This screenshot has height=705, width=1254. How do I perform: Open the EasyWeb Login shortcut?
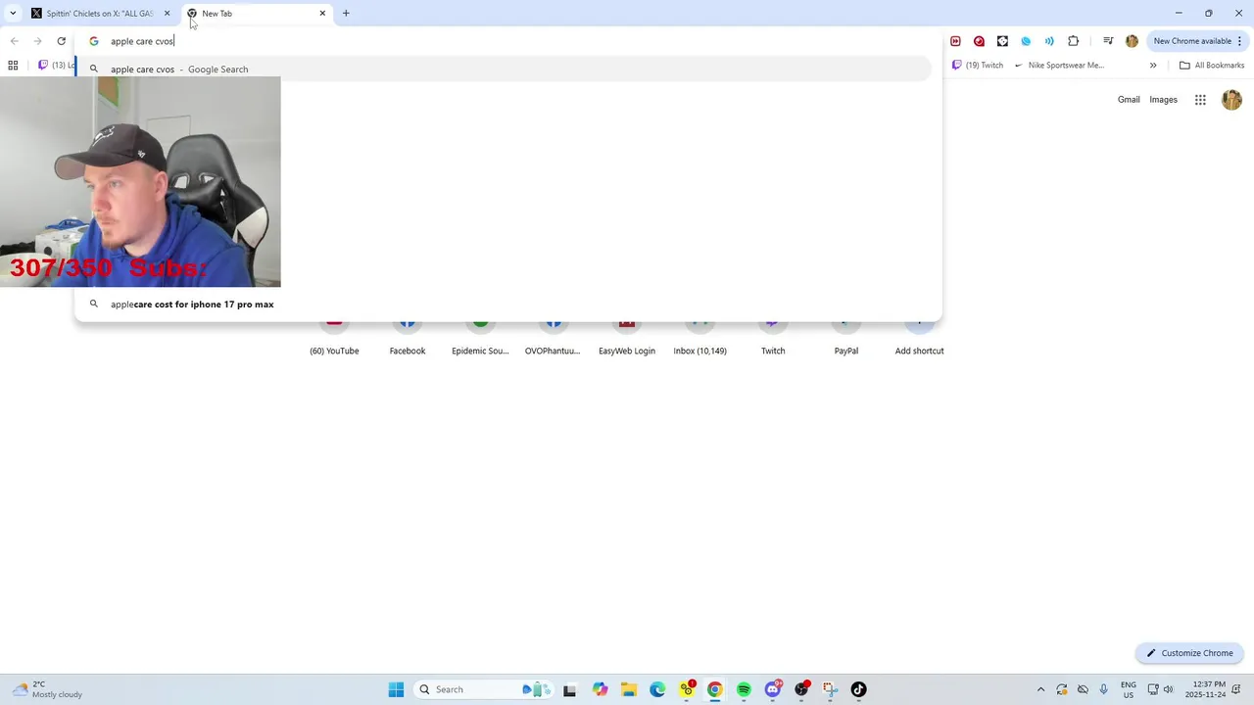(x=627, y=338)
